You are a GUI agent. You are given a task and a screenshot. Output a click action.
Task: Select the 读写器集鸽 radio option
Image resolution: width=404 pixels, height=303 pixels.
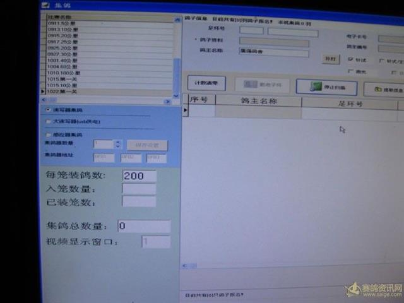click(49, 109)
